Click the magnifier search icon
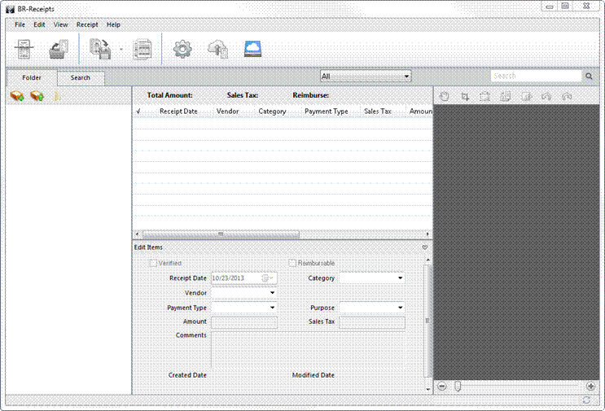The image size is (605, 411). point(589,77)
